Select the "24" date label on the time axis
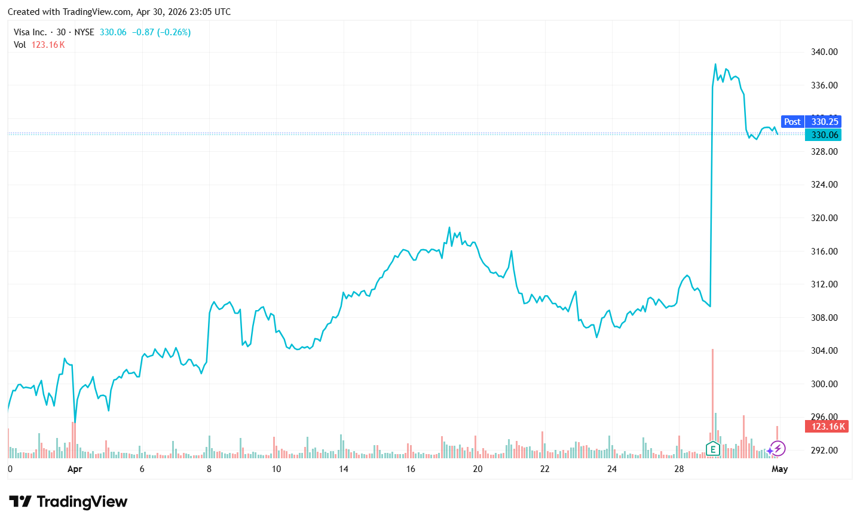Viewport: 860px width, 524px height. point(612,469)
